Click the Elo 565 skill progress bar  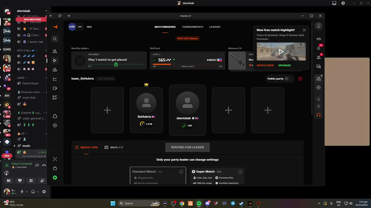click(x=187, y=64)
